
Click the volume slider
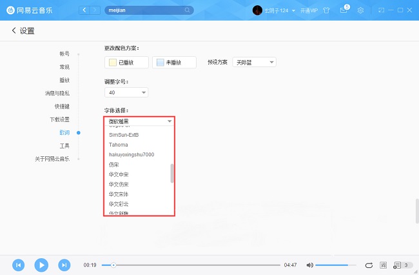pyautogui.click(x=336, y=265)
